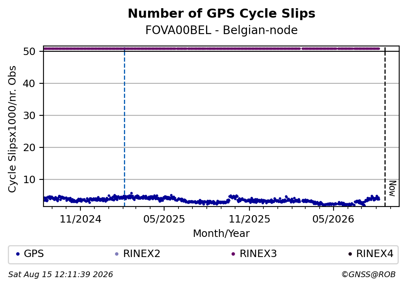Click the '©GNSS@ROB' credit text
407x287 pixels.
tap(368, 275)
